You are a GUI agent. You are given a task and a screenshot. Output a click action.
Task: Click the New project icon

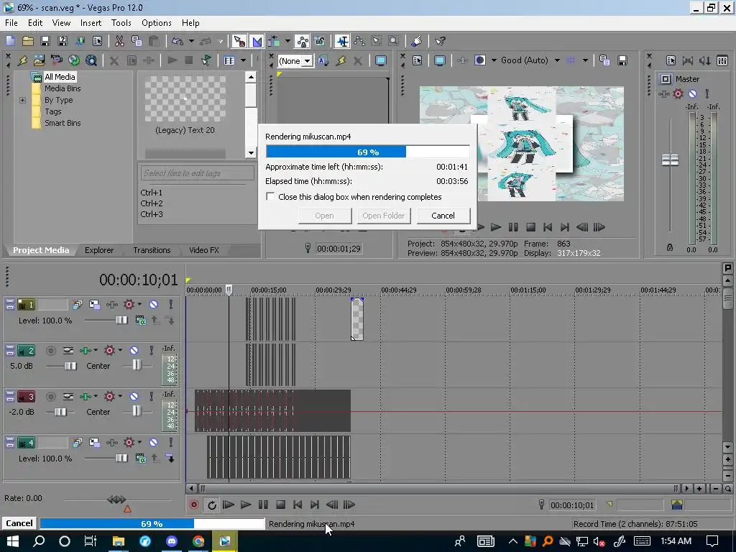pyautogui.click(x=10, y=41)
